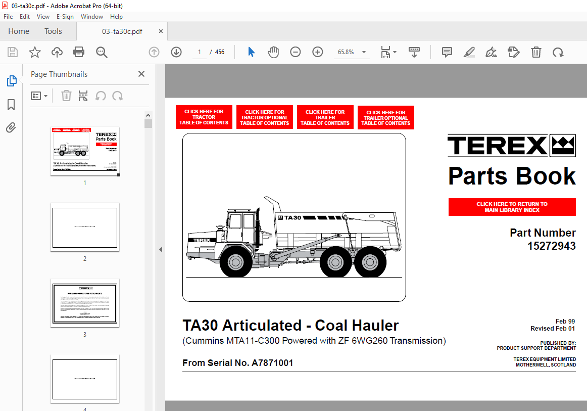
Task: Activate the selection arrow tool
Action: (251, 52)
